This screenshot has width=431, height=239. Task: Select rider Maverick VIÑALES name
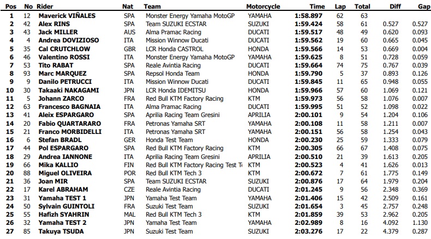(67, 16)
